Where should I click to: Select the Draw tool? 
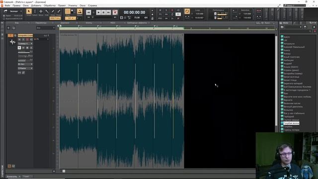53,11
